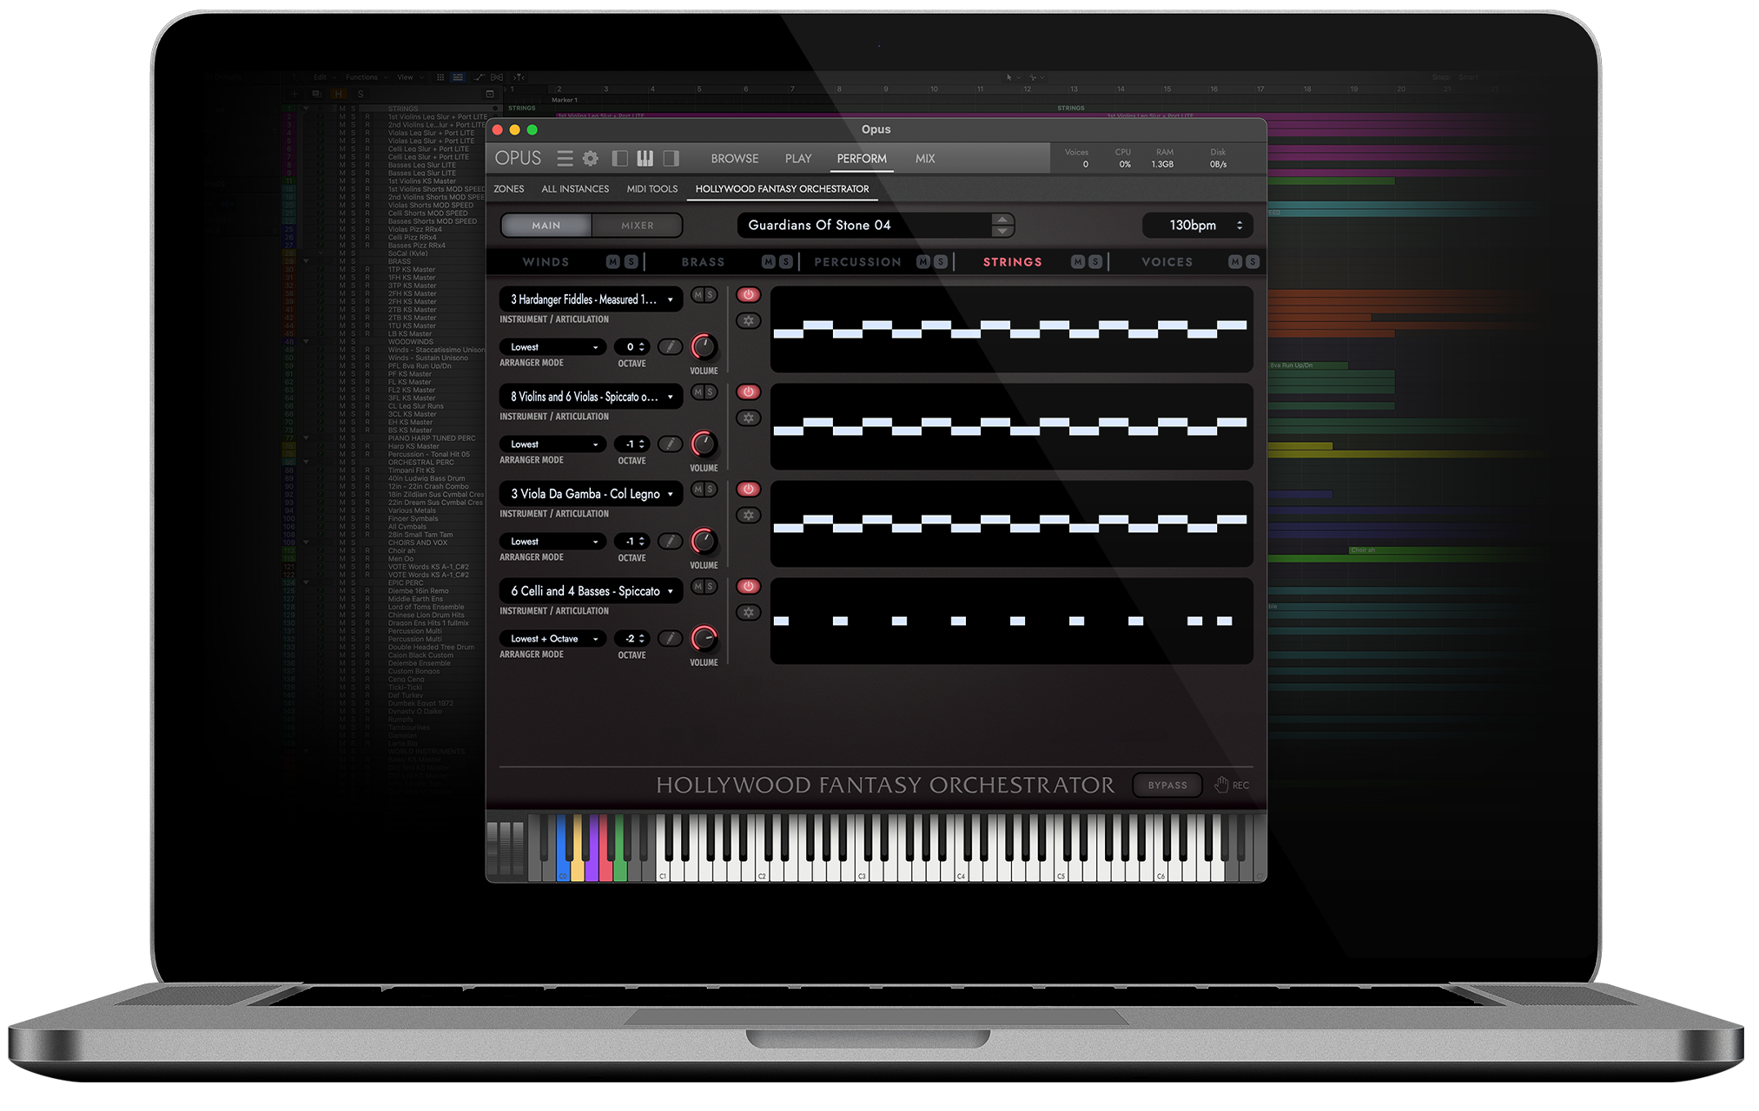Open the pencil editor for Hardanger Fiddles
Image resolution: width=1759 pixels, height=1111 pixels.
(x=670, y=346)
